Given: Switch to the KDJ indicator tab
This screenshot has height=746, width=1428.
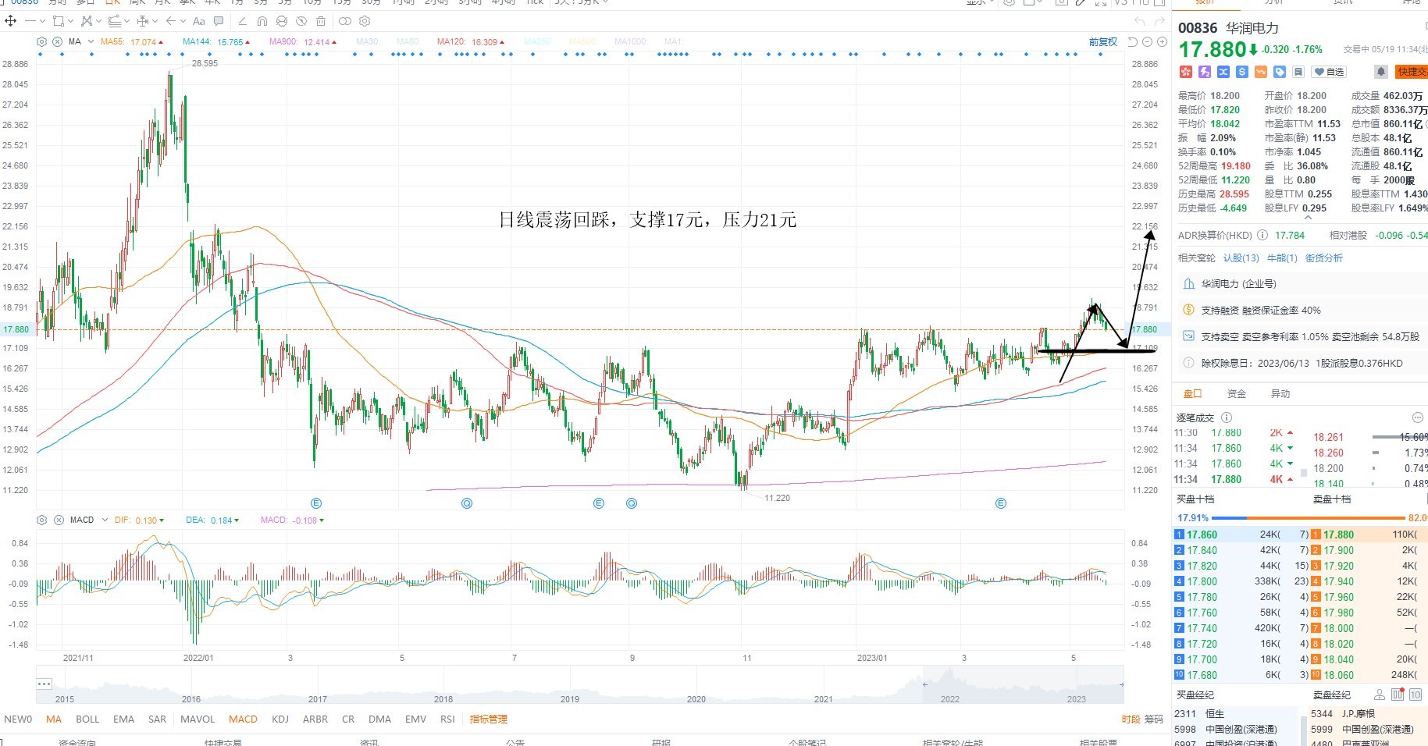Looking at the screenshot, I should [x=280, y=719].
